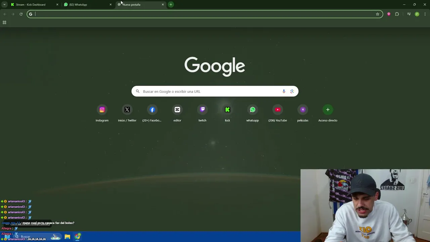The width and height of the screenshot is (430, 242).
Task: Open the pink shield extension icon
Action: click(x=389, y=14)
